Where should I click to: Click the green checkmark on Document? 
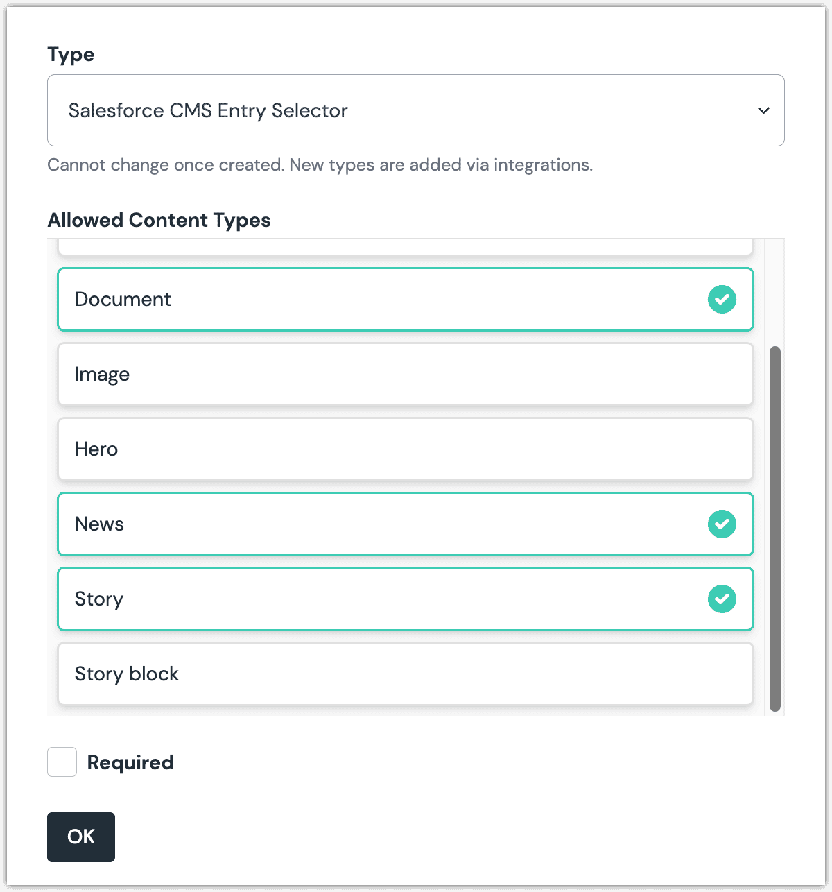[x=722, y=300]
